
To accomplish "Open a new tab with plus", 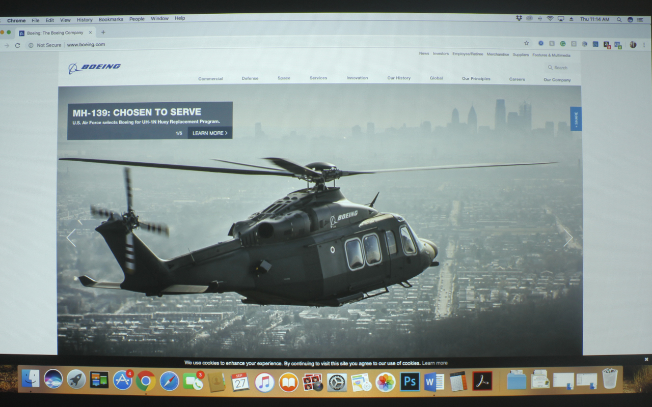I will 103,32.
